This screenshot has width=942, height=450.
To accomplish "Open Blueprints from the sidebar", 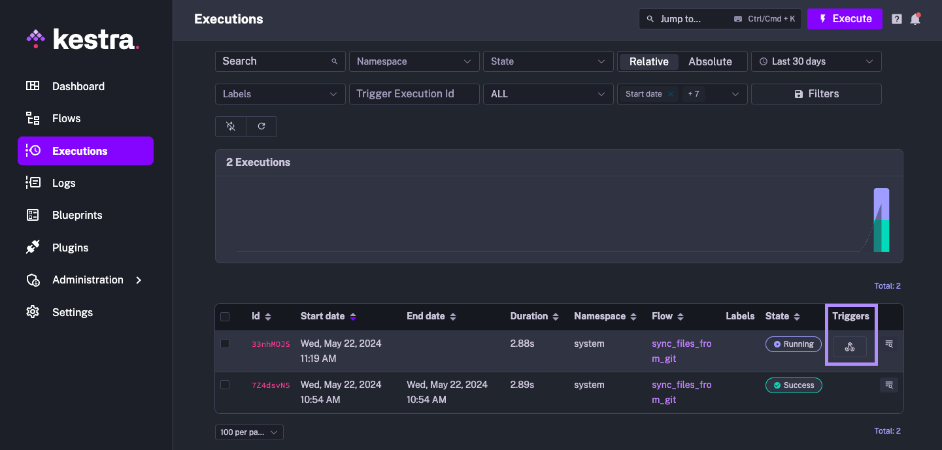I will coord(76,215).
